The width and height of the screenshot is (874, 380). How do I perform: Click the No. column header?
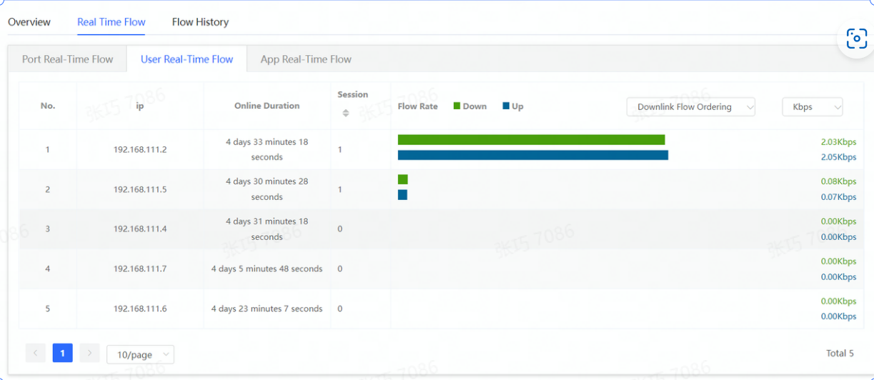point(48,106)
